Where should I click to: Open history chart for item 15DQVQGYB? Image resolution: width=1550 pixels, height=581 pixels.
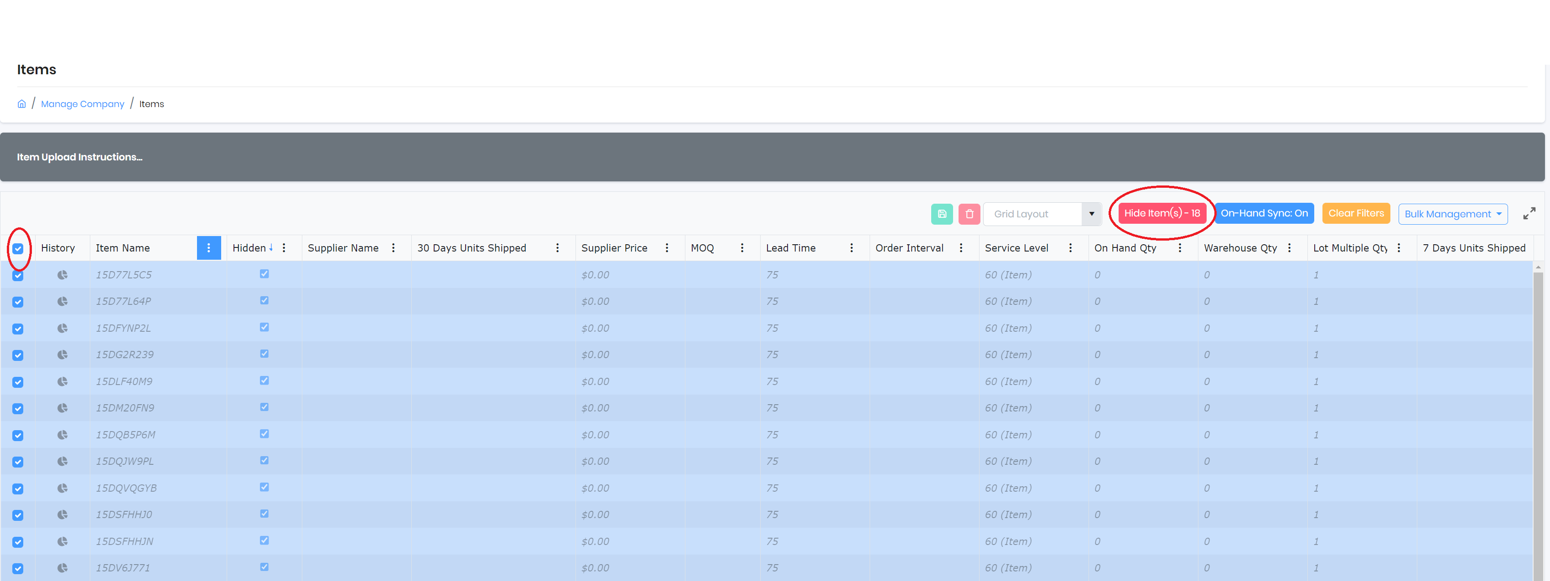coord(62,488)
